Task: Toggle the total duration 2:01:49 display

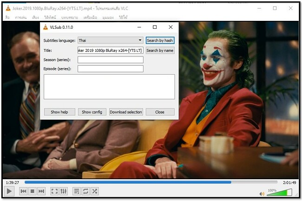Action: point(289,182)
